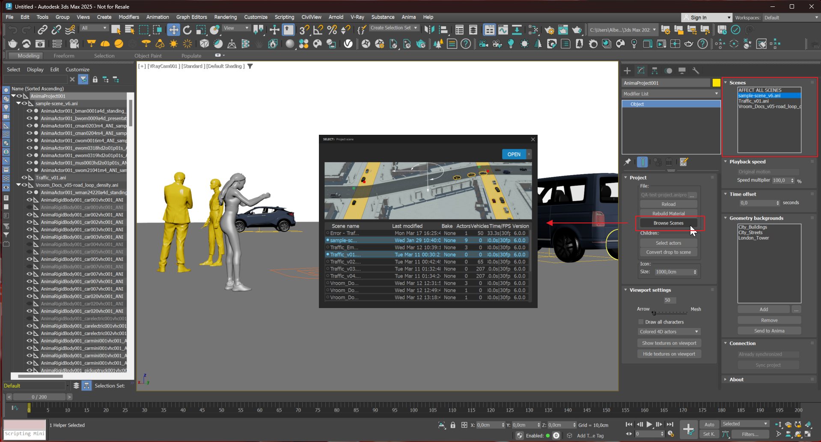
Task: Click Maximize Viewport Toggle icon
Action: point(808,434)
